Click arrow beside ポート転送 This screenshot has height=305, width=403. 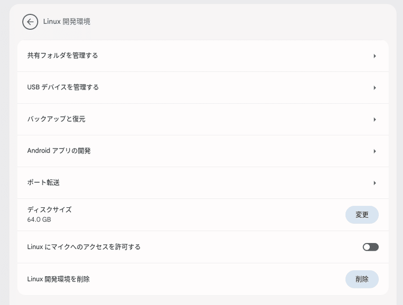click(x=375, y=183)
